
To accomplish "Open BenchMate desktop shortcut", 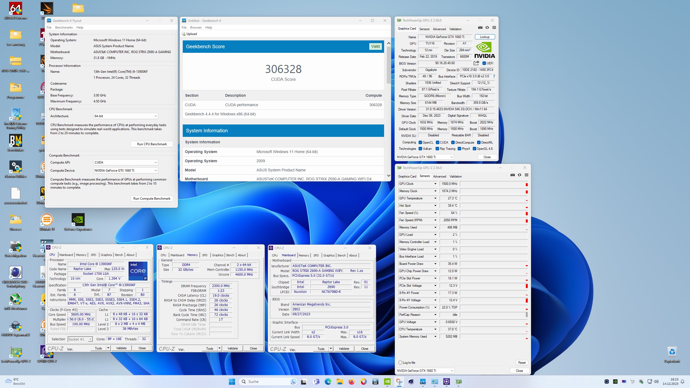I will [x=15, y=143].
